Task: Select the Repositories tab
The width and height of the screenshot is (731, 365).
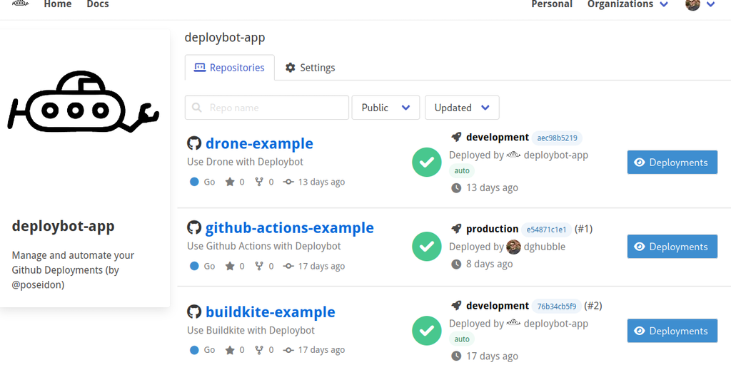Action: 229,68
